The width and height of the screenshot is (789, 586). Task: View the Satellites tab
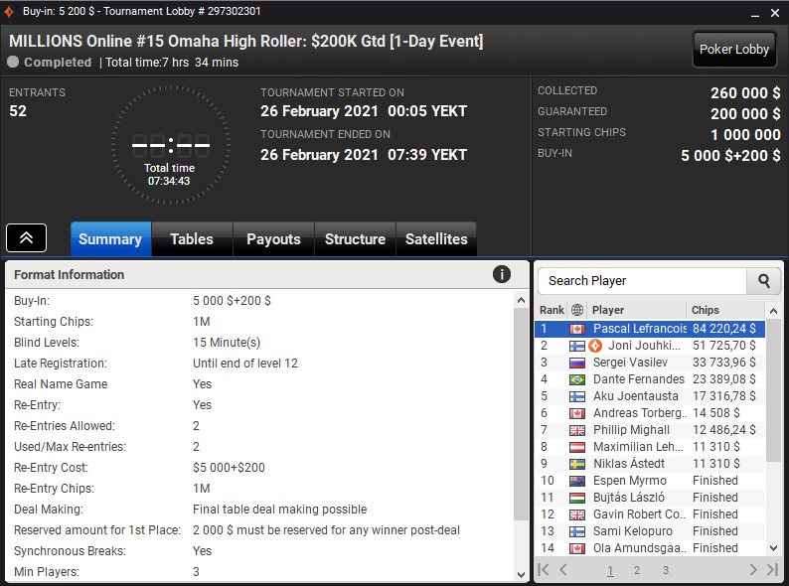[x=436, y=239]
